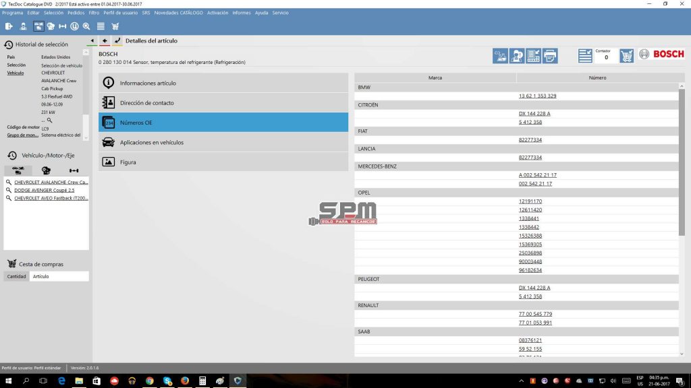
Task: Open Citroën number DX 144 228 A
Action: pyautogui.click(x=534, y=113)
